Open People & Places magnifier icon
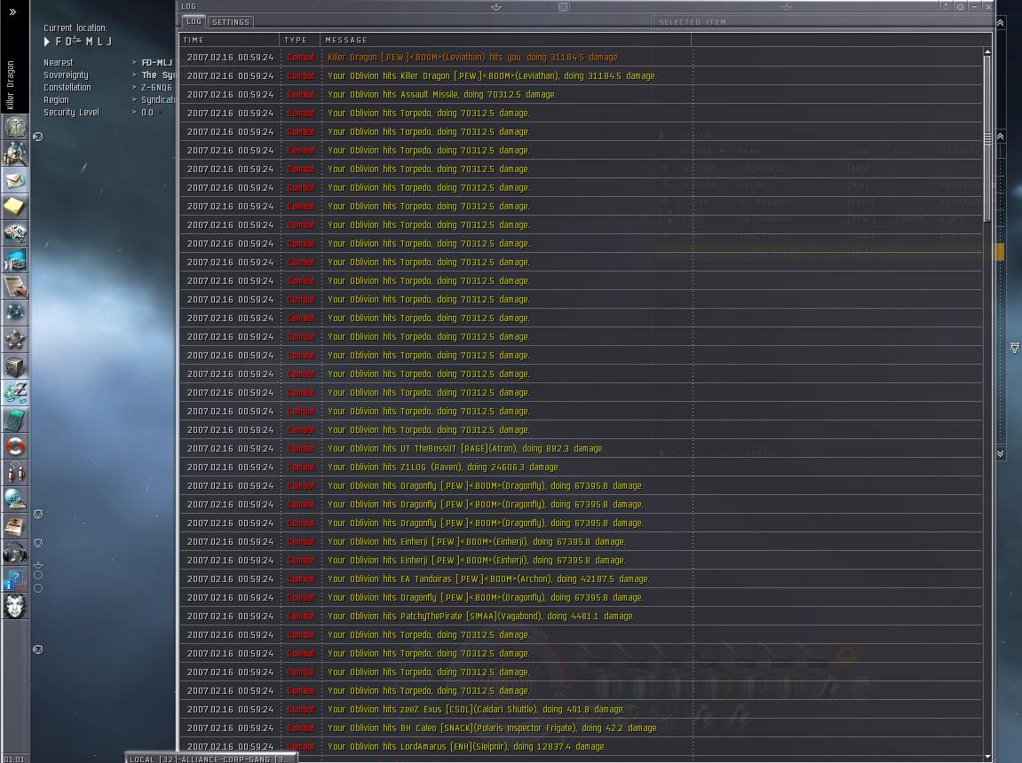Viewport: 1022px width, 763px height. [15, 153]
